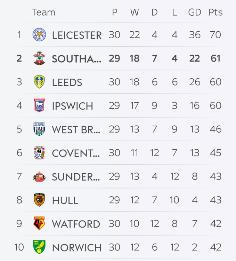236x261 pixels.
Task: Click the Ipswich club crest icon
Action: pyautogui.click(x=39, y=105)
